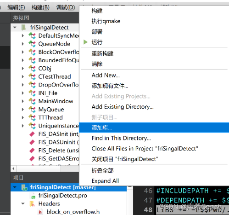The image size is (229, 215).
Task: Click the green run arrow icon
Action: (x=85, y=42)
